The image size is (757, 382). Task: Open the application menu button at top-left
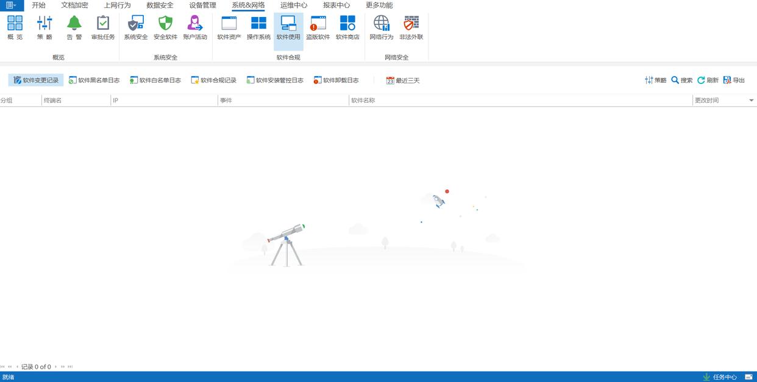12,5
